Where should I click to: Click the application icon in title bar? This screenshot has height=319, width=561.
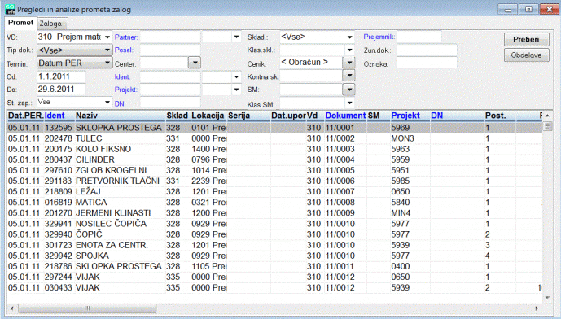tap(11, 9)
